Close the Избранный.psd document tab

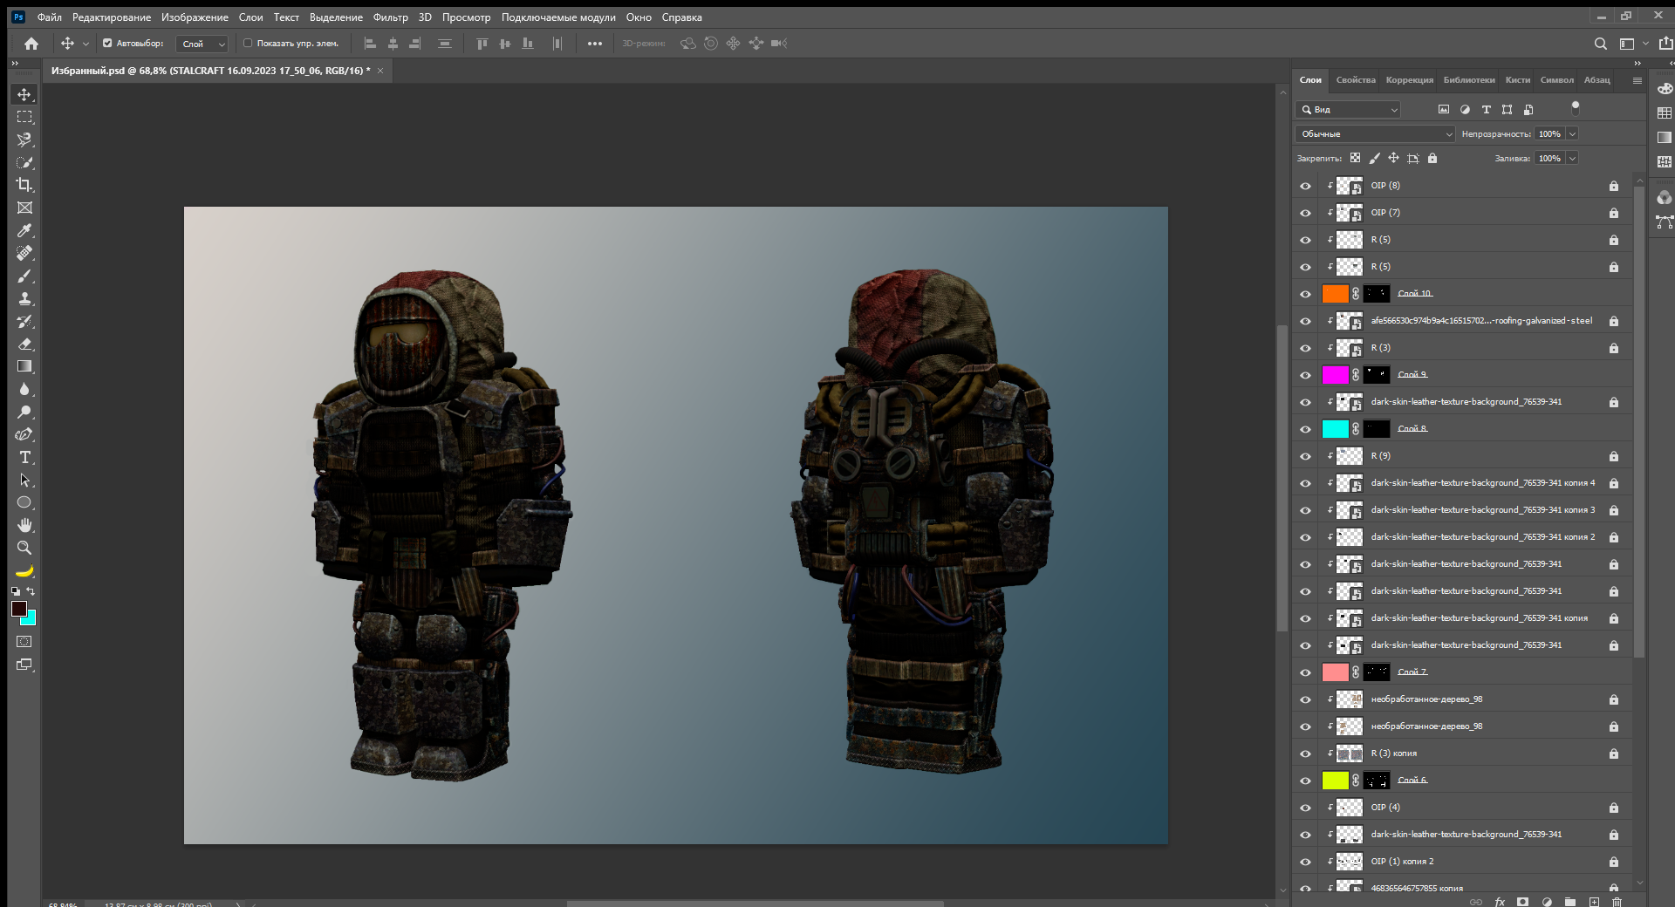380,71
